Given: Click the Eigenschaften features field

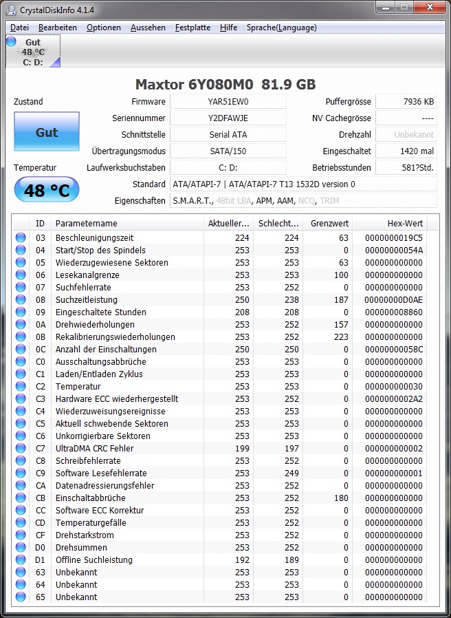Looking at the screenshot, I should point(303,201).
